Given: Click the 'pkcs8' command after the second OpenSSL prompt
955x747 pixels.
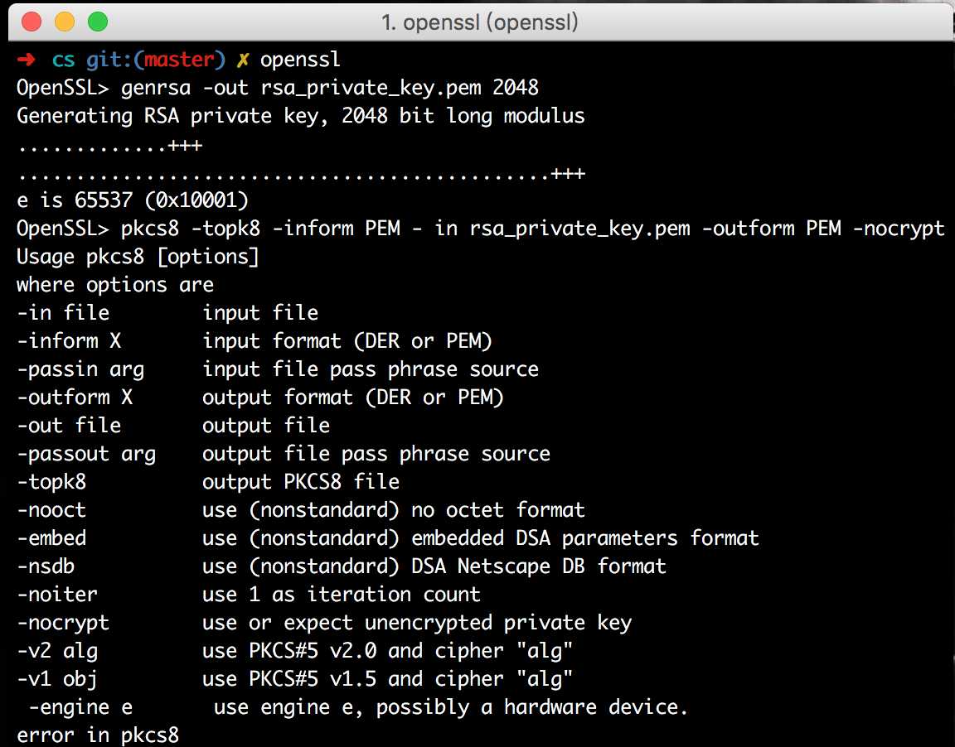Looking at the screenshot, I should (x=150, y=229).
